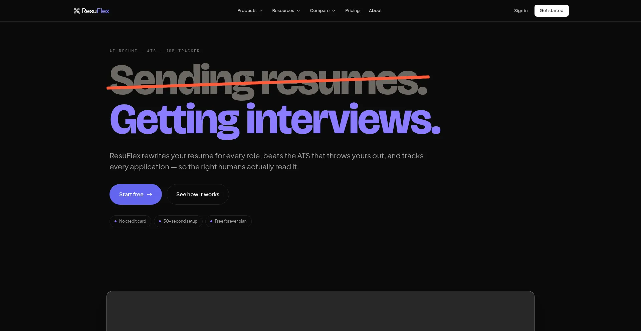Click the Get started button

(552, 11)
